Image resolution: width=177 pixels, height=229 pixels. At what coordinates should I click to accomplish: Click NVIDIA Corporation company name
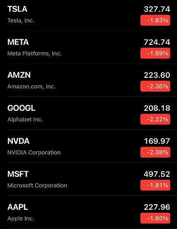coord(34,153)
